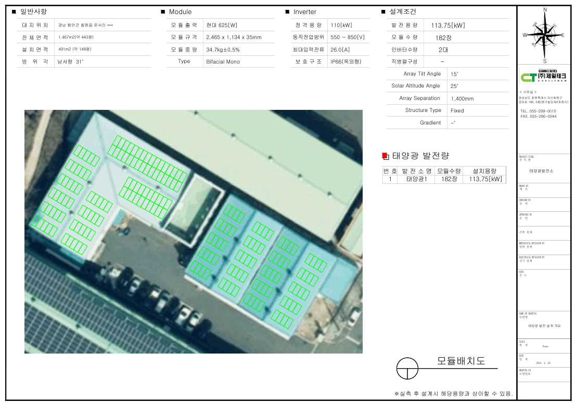Select the 현대 625[W] module output value

(222, 25)
